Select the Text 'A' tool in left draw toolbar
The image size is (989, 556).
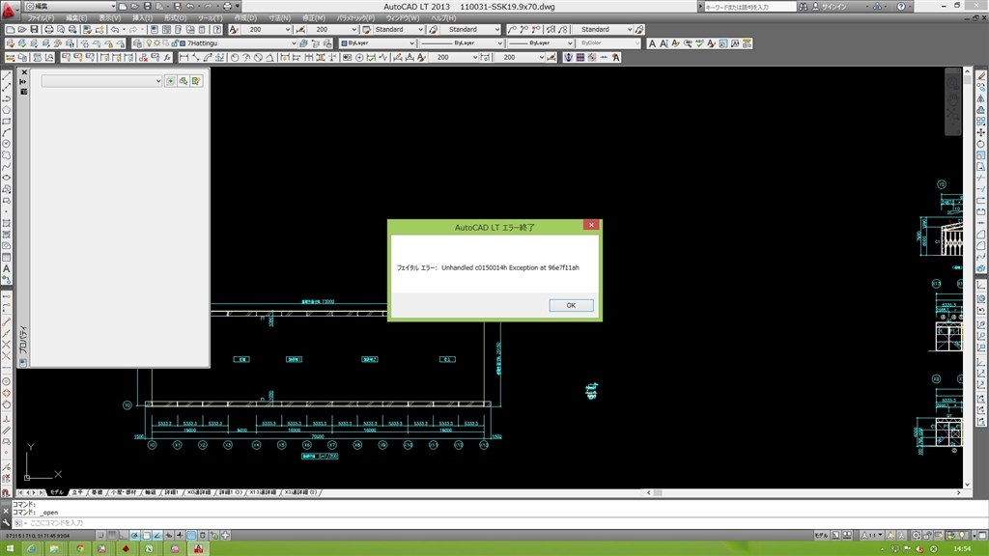tap(7, 268)
